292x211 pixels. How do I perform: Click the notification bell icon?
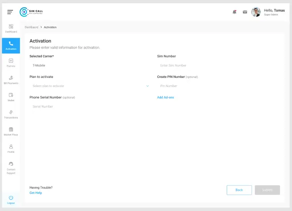point(234,12)
